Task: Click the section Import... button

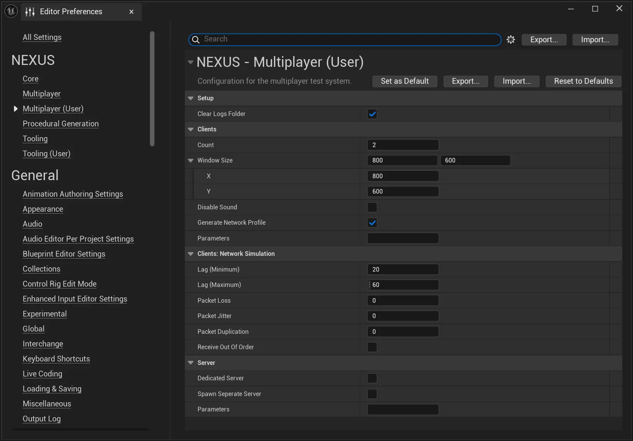Action: click(x=517, y=81)
